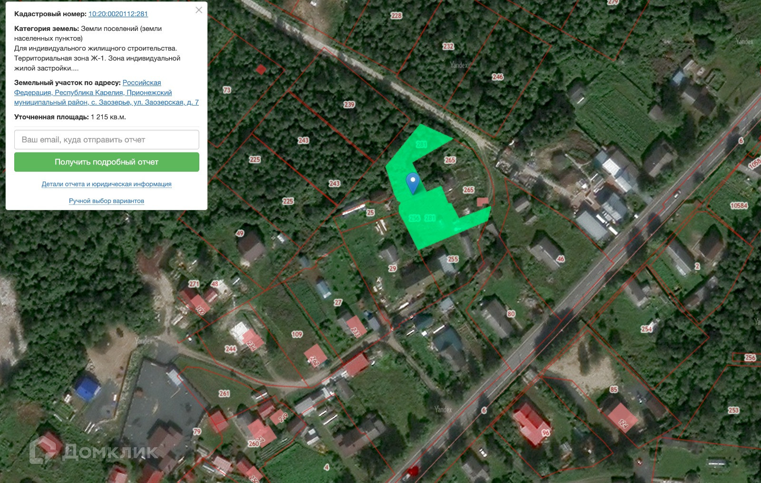The height and width of the screenshot is (483, 761).
Task: Click parcel label 246 on map
Action: 498,77
